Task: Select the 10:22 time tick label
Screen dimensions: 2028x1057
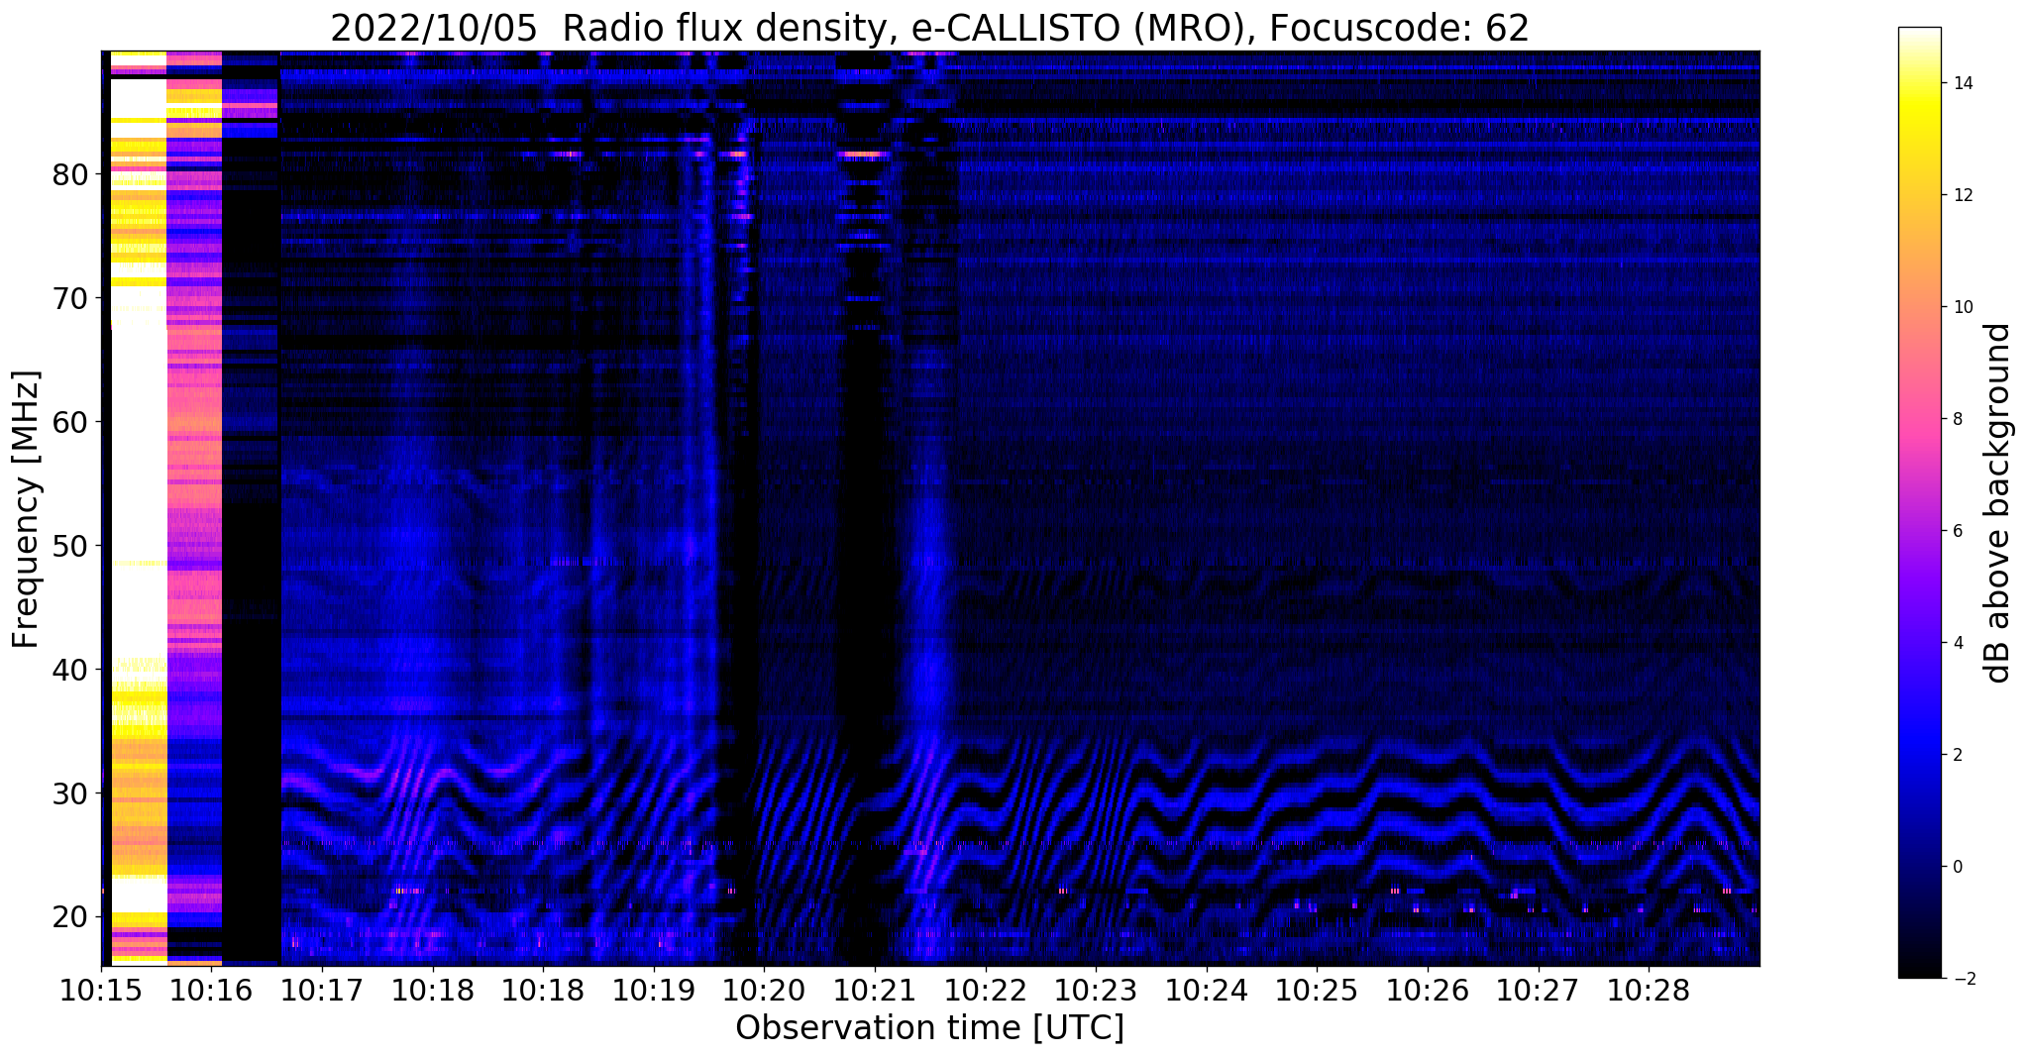Action: 985,991
